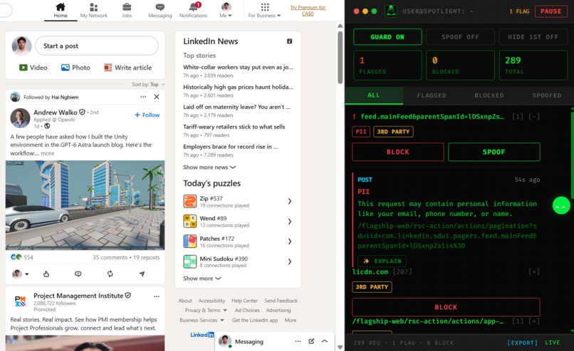The image size is (574, 351).
Task: Click the Write article option
Action: tap(127, 67)
